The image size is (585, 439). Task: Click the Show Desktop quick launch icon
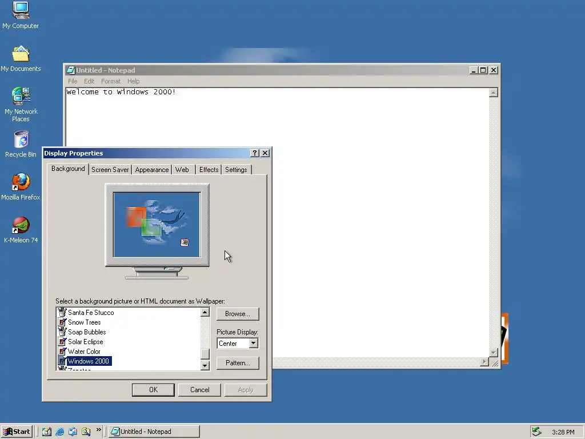pyautogui.click(x=47, y=432)
